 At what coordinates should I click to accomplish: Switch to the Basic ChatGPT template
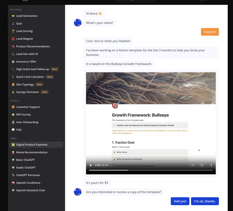pyautogui.click(x=26, y=160)
